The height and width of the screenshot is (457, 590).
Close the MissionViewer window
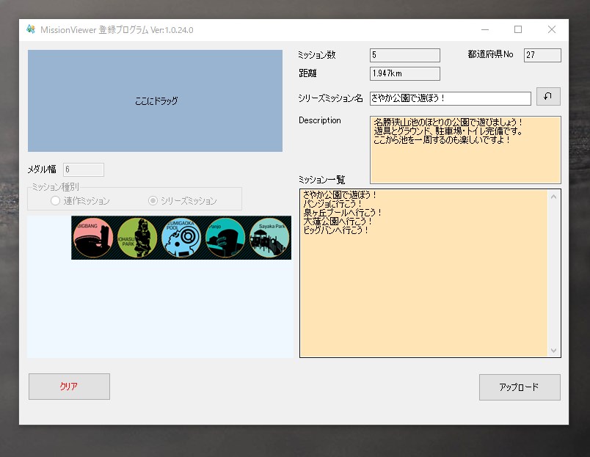click(x=552, y=30)
